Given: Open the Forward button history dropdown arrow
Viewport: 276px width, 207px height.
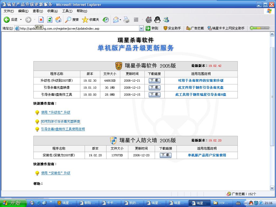Looking at the screenshot, I should tap(34, 19).
